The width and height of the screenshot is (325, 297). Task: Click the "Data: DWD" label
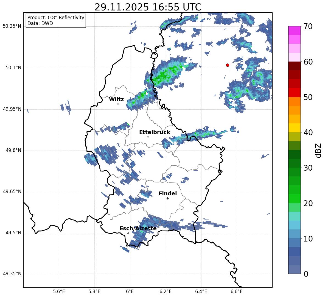pyautogui.click(x=40, y=23)
